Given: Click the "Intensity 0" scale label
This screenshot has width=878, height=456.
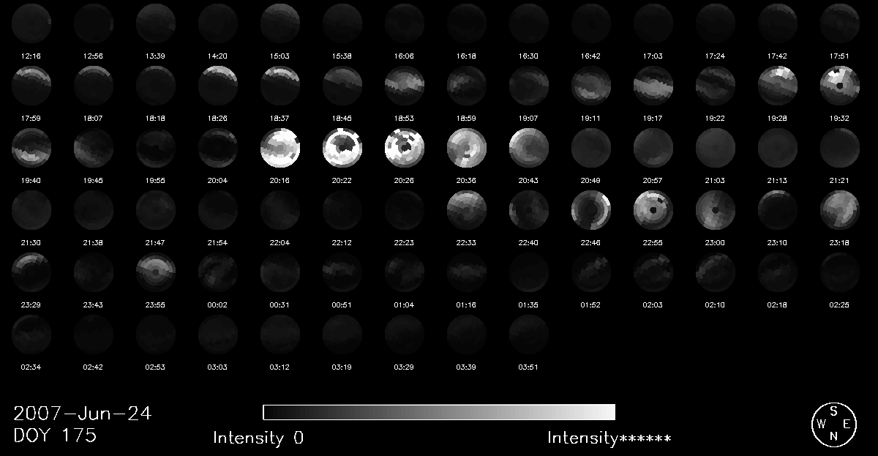Looking at the screenshot, I should [258, 438].
